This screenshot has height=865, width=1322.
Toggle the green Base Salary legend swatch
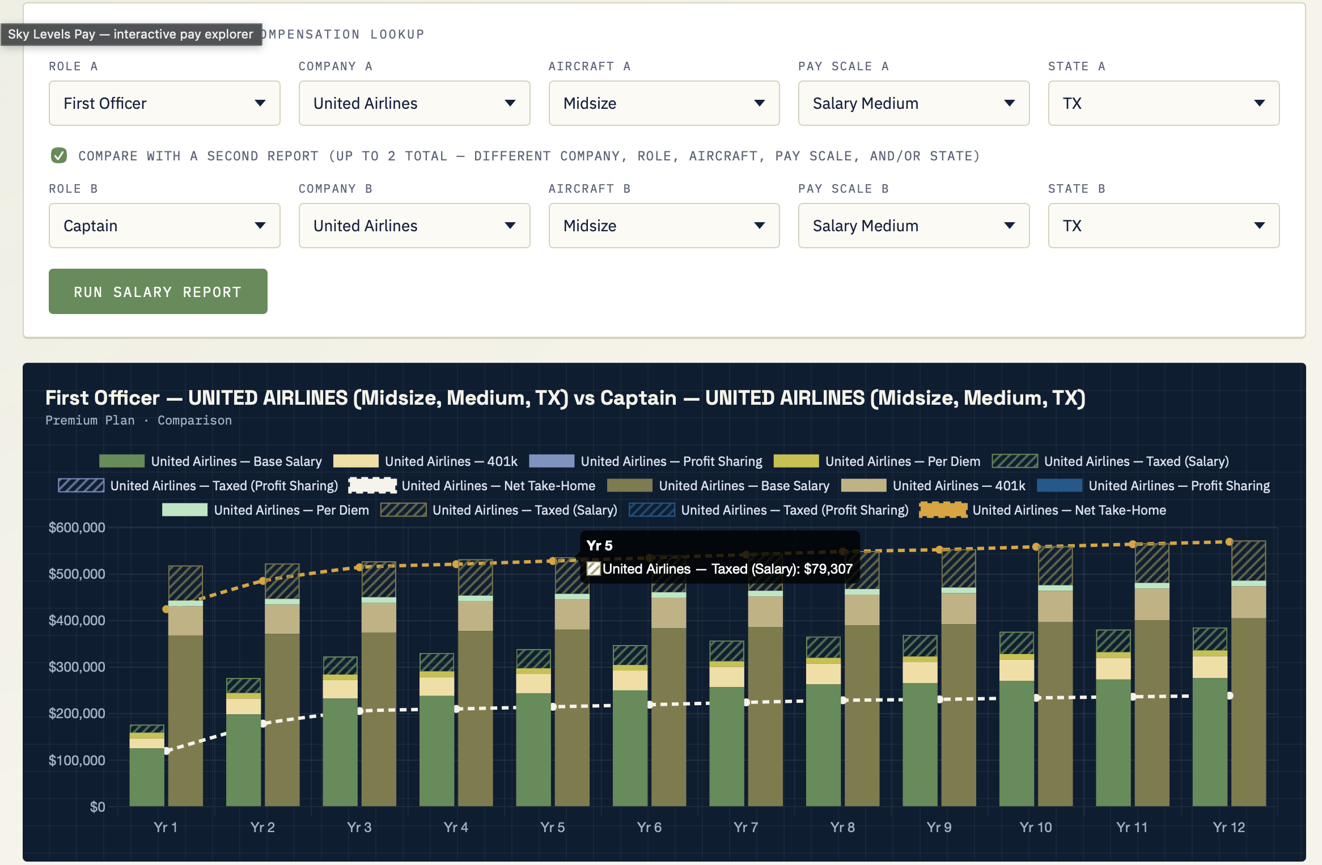coord(122,461)
